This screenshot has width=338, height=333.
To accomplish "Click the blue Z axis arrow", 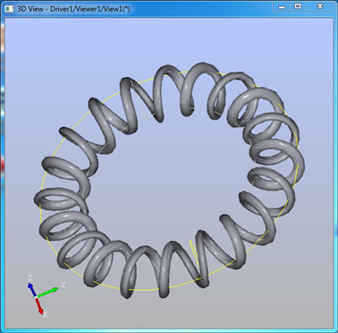I will pyautogui.click(x=32, y=290).
